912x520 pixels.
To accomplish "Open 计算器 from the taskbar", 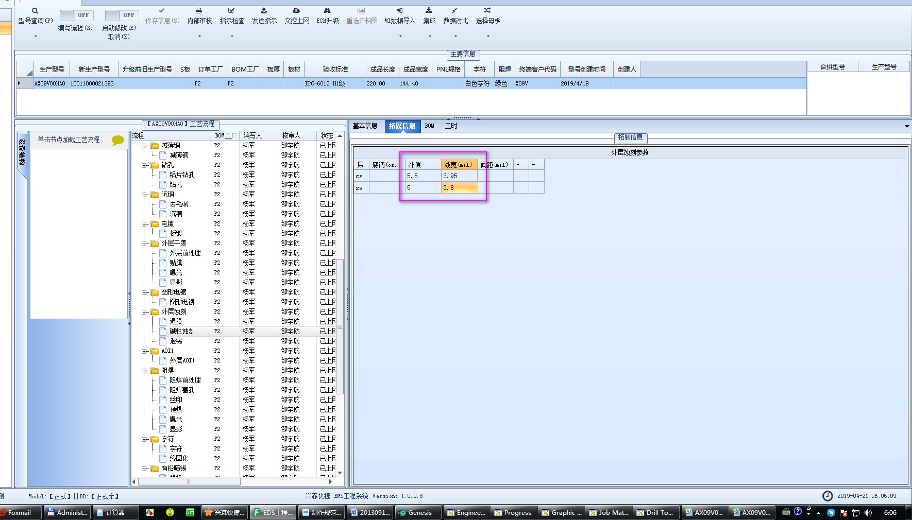I will point(116,512).
